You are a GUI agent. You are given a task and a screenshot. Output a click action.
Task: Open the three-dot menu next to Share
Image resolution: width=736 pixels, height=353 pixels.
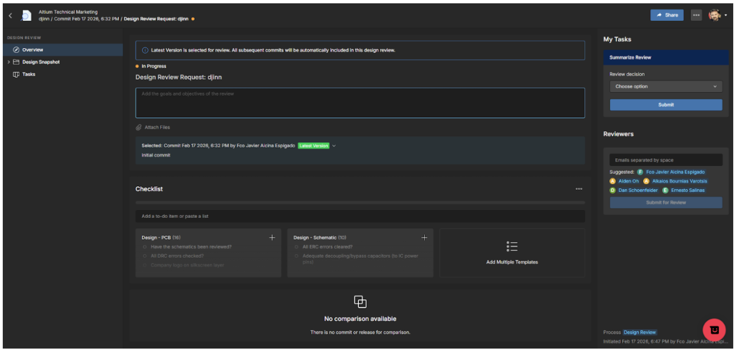coord(696,15)
